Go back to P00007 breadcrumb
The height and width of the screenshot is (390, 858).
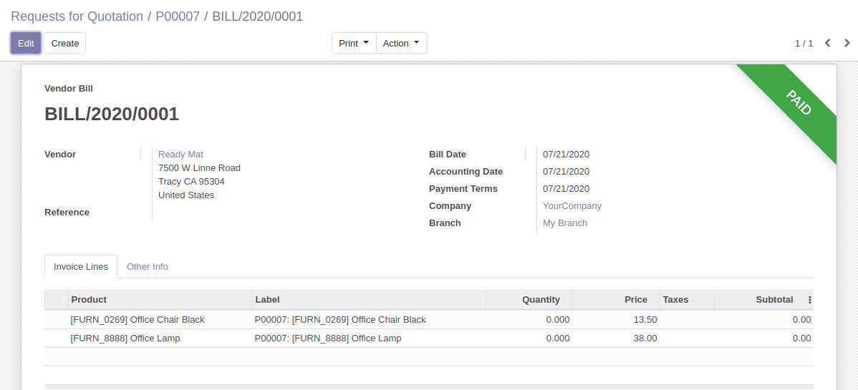178,16
